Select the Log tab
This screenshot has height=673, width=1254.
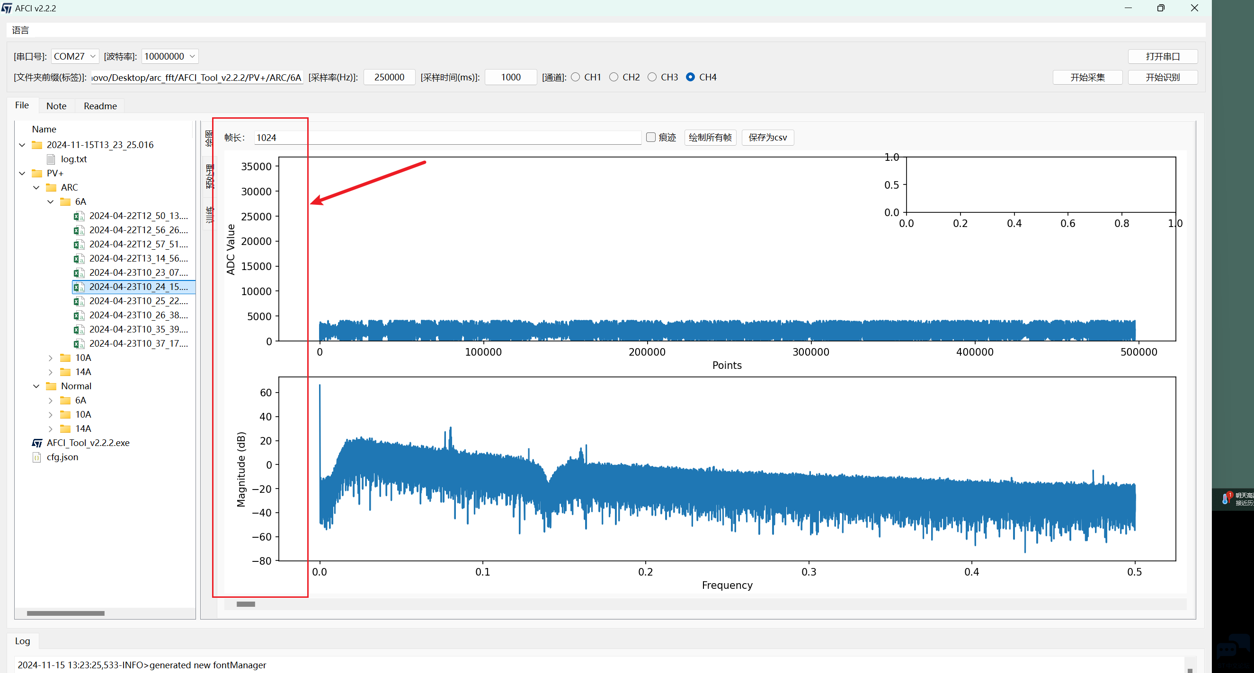(22, 641)
